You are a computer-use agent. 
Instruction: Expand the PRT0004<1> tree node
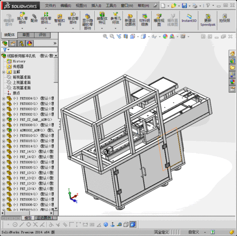pos(4,99)
